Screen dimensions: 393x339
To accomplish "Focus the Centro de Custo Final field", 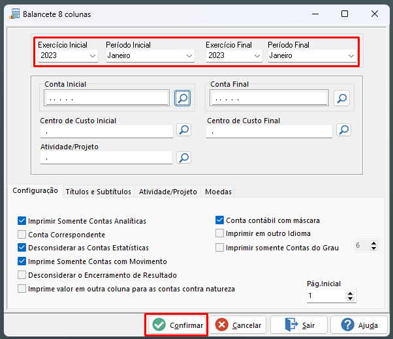I will pos(269,132).
